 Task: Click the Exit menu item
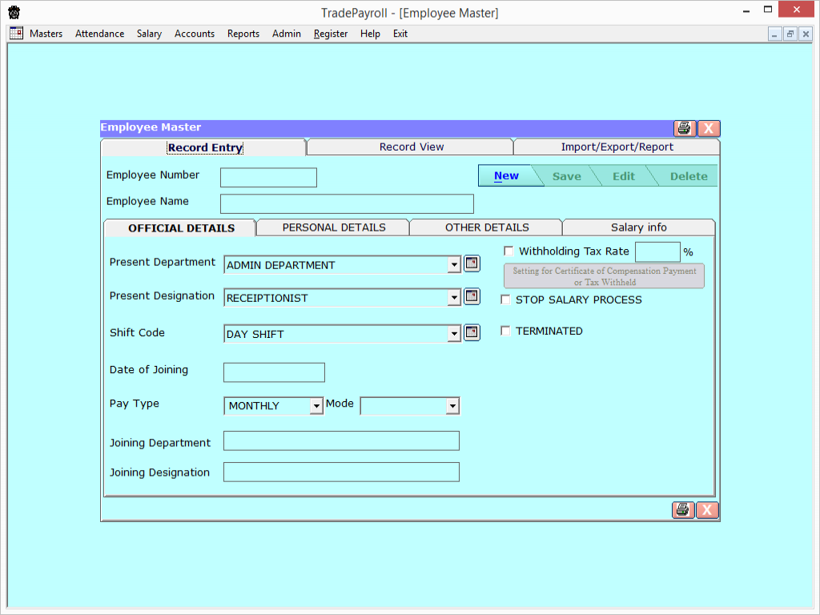(x=400, y=34)
